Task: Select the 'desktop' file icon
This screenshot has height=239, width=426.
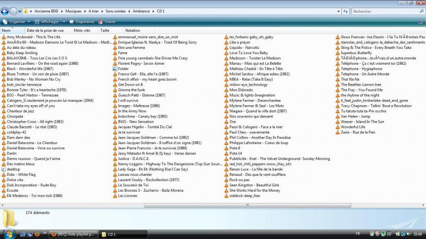Action: click(x=4, y=169)
